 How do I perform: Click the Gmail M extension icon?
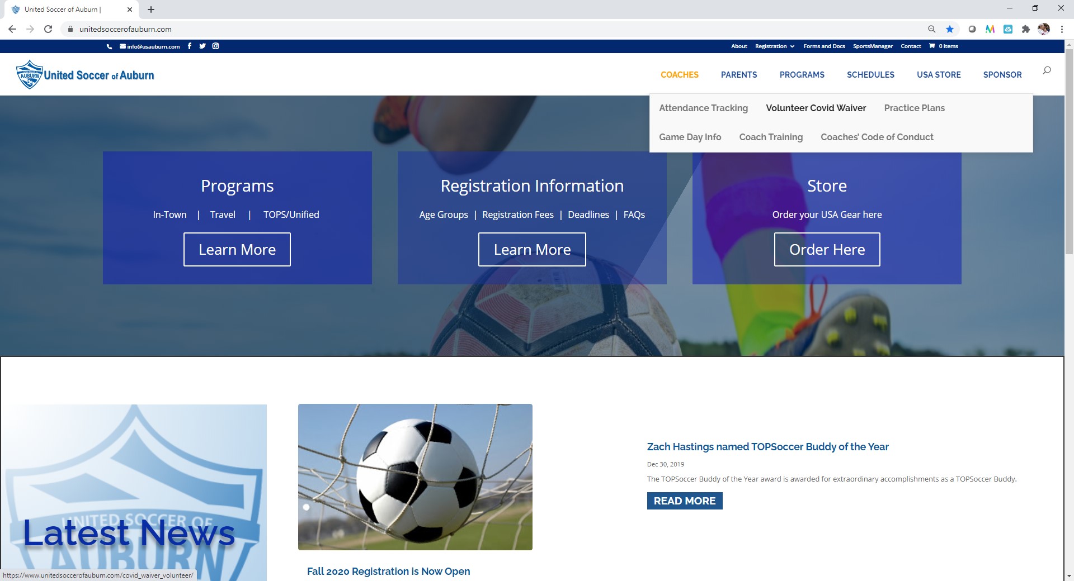pyautogui.click(x=990, y=29)
